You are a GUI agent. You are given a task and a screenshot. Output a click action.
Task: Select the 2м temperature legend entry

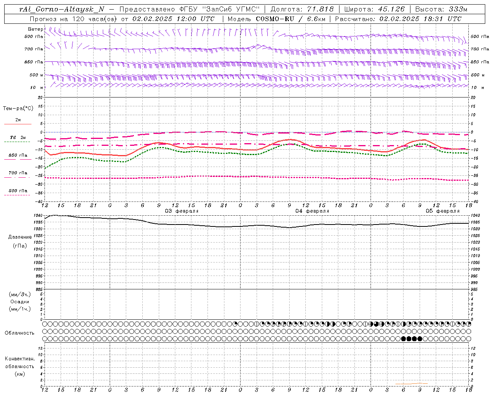(x=18, y=120)
